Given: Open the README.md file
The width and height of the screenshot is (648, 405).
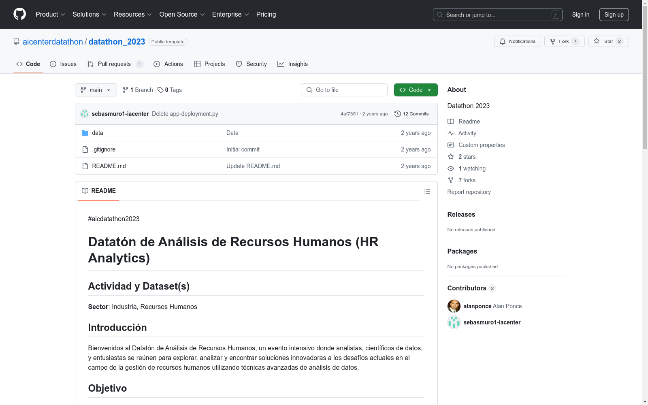Looking at the screenshot, I should point(109,166).
